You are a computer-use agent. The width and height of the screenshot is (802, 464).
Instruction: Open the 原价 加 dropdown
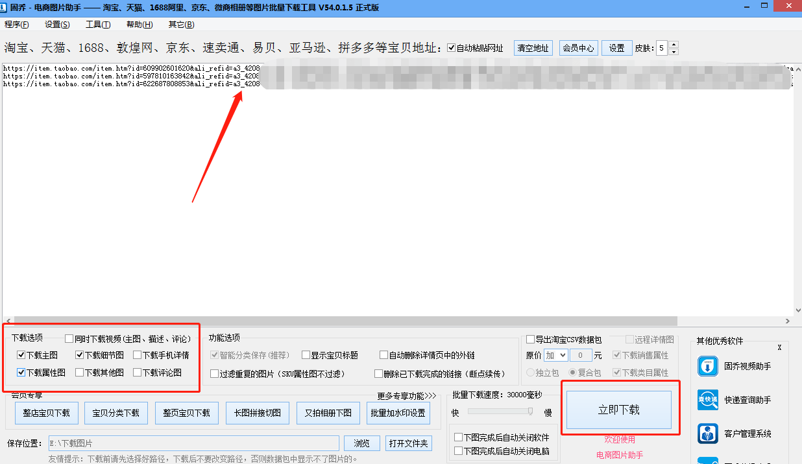(x=555, y=355)
